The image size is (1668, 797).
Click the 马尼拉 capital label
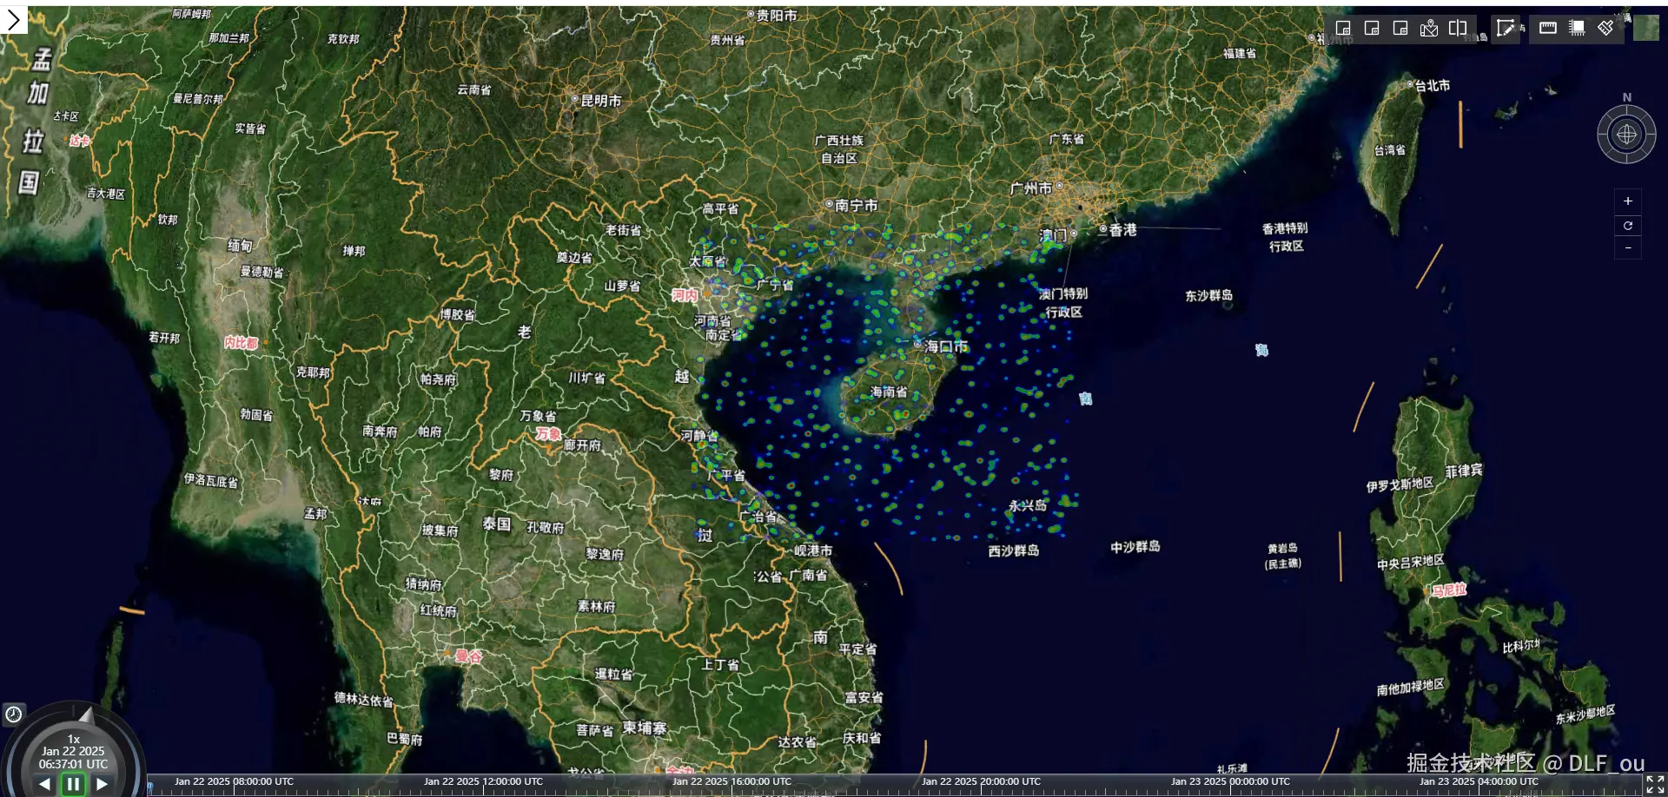click(x=1449, y=590)
